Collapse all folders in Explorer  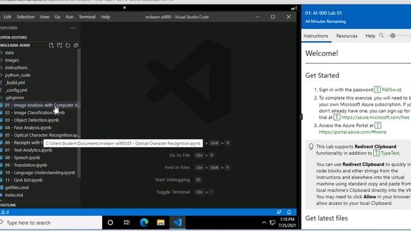coord(76,46)
